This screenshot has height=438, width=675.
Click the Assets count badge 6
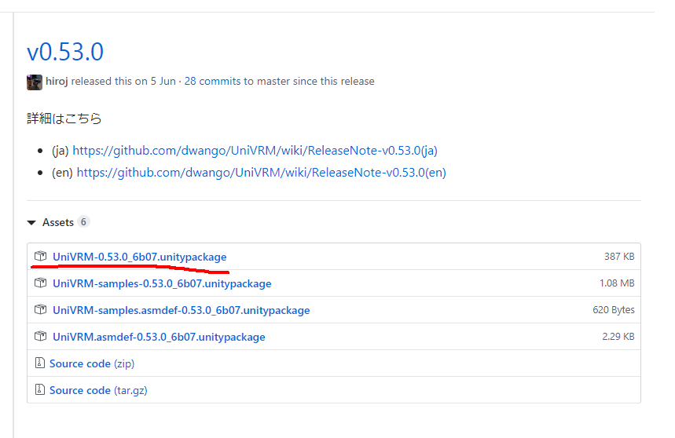pyautogui.click(x=83, y=222)
